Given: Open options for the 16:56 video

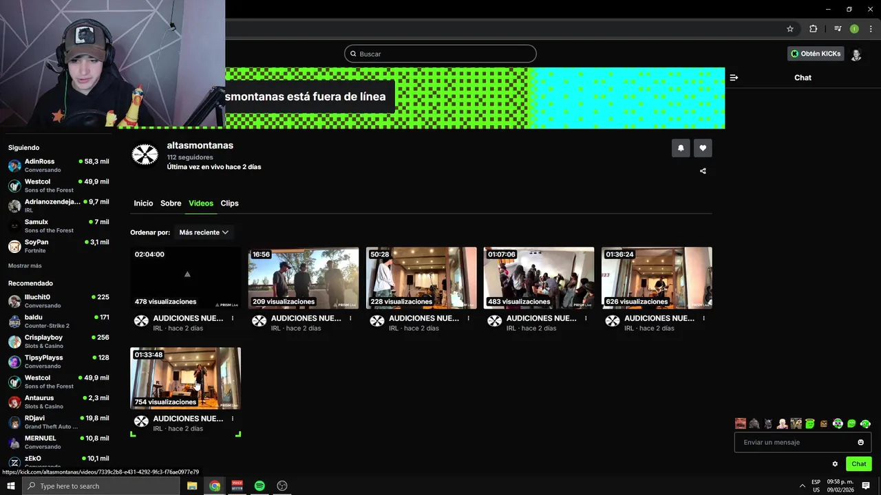Looking at the screenshot, I should point(350,318).
